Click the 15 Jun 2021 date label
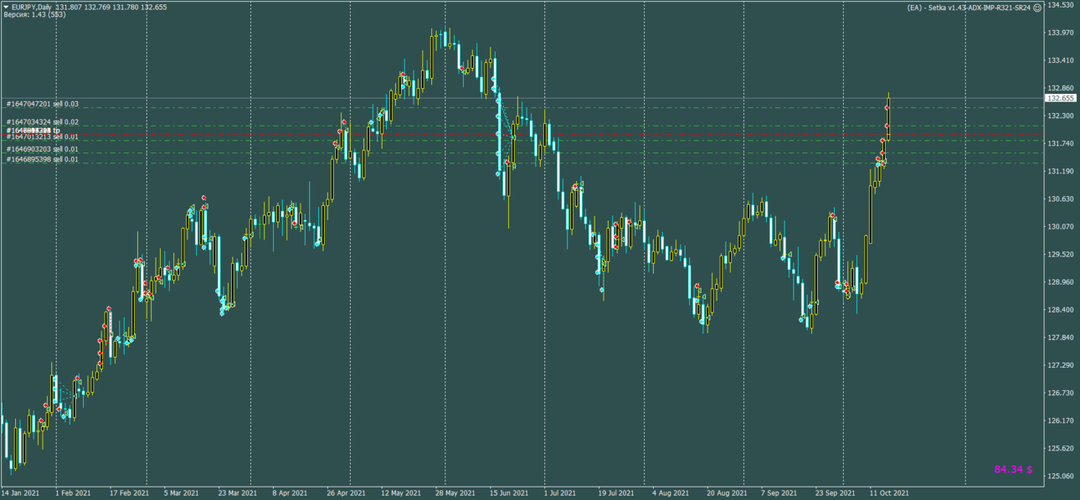The height and width of the screenshot is (500, 1080). point(509,493)
